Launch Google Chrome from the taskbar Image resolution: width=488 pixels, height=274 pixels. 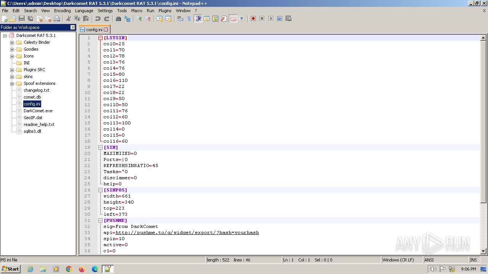coord(69,269)
